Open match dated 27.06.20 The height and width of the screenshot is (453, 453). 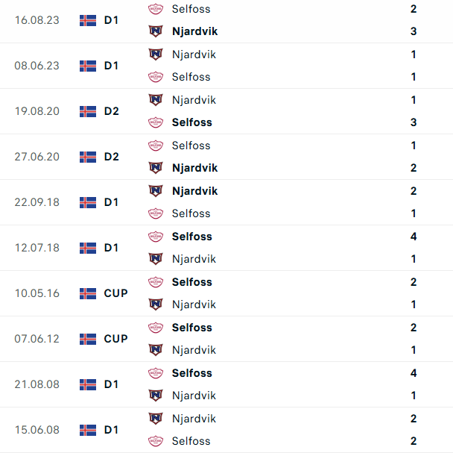tap(37, 157)
